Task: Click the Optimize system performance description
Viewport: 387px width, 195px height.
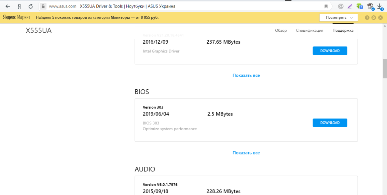Action: tap(170, 129)
